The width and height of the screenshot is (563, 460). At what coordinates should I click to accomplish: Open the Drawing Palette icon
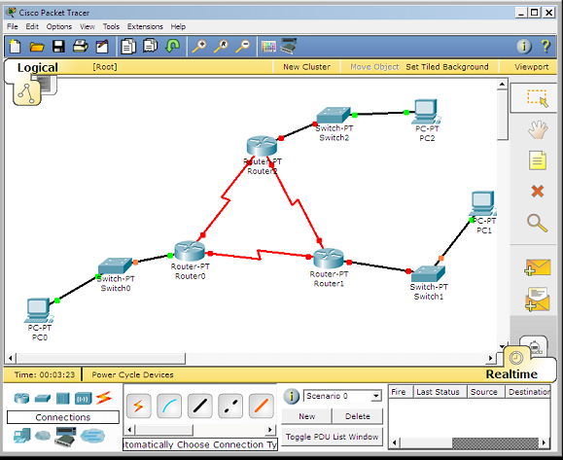268,47
